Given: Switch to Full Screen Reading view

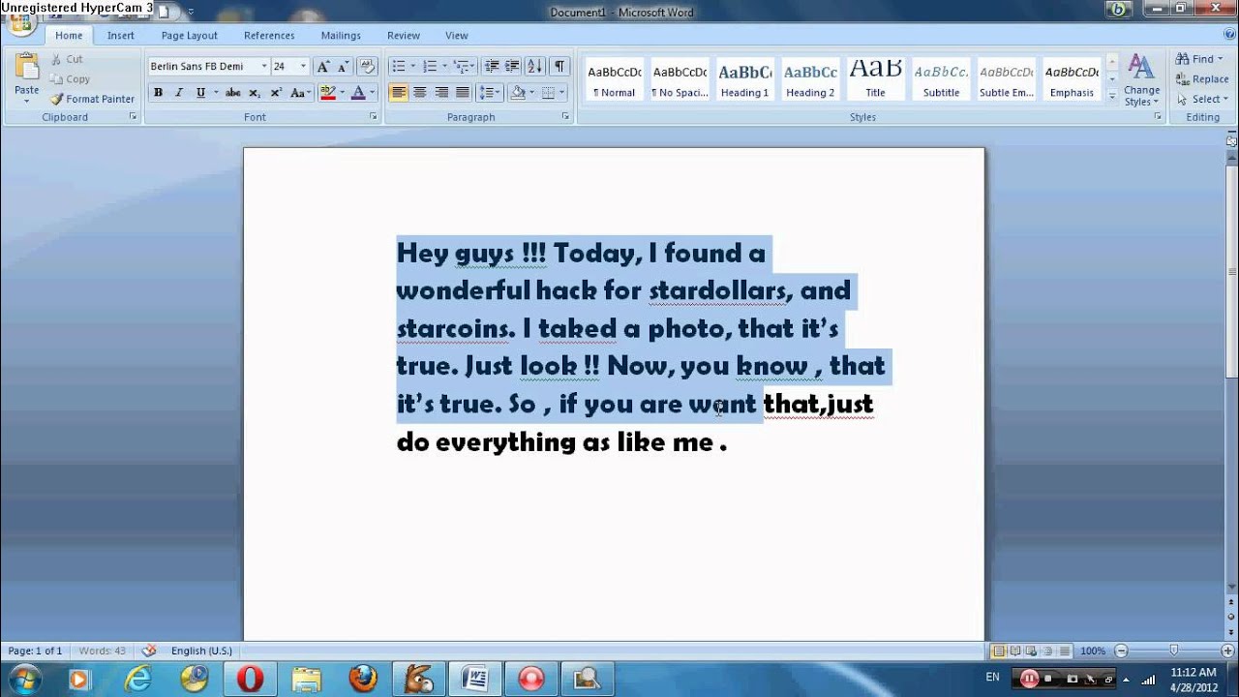Looking at the screenshot, I should [x=1015, y=652].
